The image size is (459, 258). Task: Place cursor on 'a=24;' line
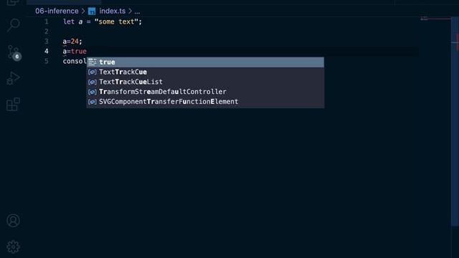point(72,42)
